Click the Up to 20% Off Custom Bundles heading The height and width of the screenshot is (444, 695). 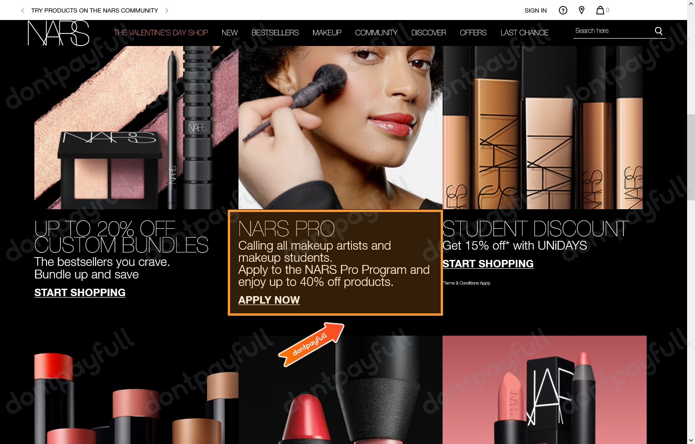coord(121,237)
